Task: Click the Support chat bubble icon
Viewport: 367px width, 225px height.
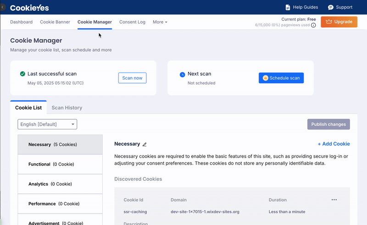Action: pyautogui.click(x=330, y=7)
